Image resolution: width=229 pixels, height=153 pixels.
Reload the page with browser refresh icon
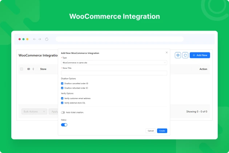tap(47, 39)
